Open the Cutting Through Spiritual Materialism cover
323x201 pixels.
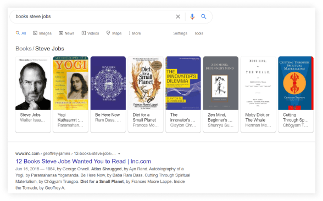pyautogui.click(x=296, y=83)
